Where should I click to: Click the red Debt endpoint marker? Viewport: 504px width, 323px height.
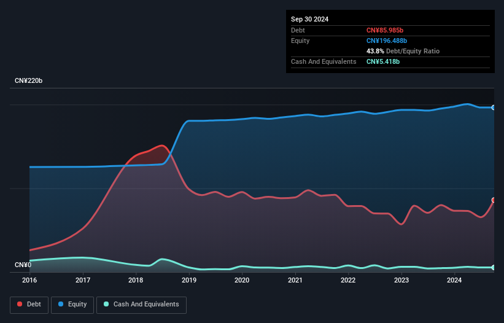[x=494, y=200]
